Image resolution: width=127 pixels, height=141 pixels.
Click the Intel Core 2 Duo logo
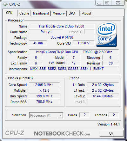(106, 34)
